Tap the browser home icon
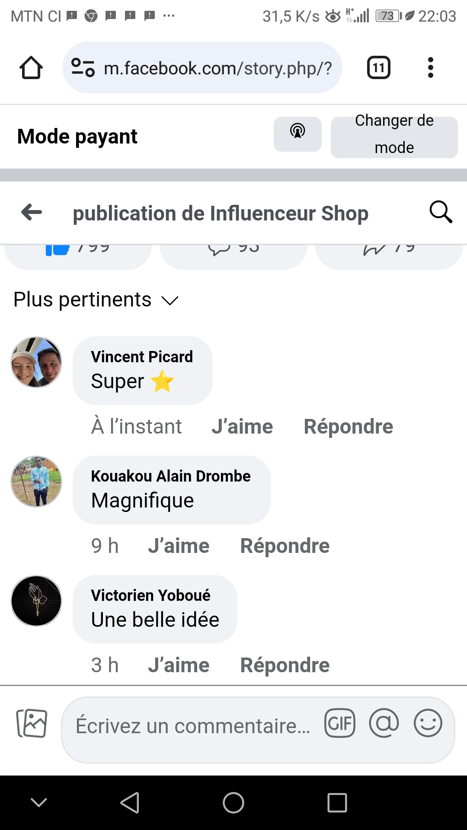 (31, 68)
